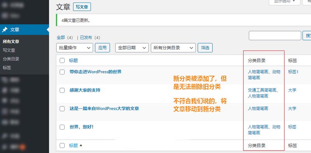The image size is (311, 153).
Task: Tick the checkbox for 感谢大家的支持
Action: point(62,90)
